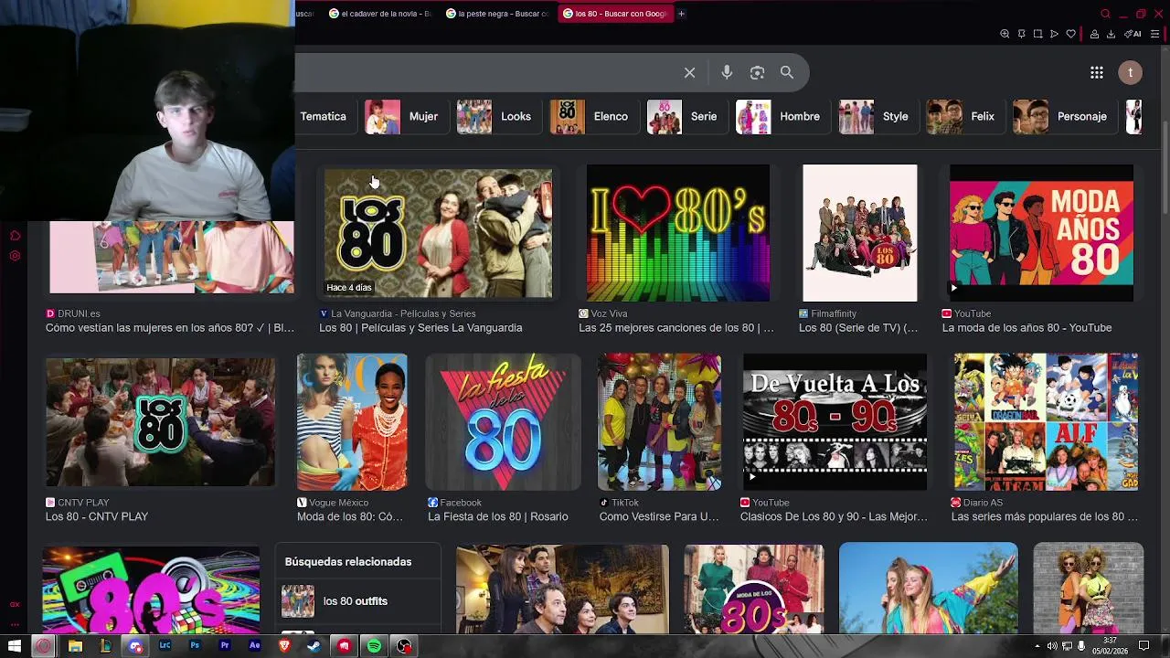Open Brave browser from the taskbar
Image resolution: width=1170 pixels, height=658 pixels.
point(284,646)
